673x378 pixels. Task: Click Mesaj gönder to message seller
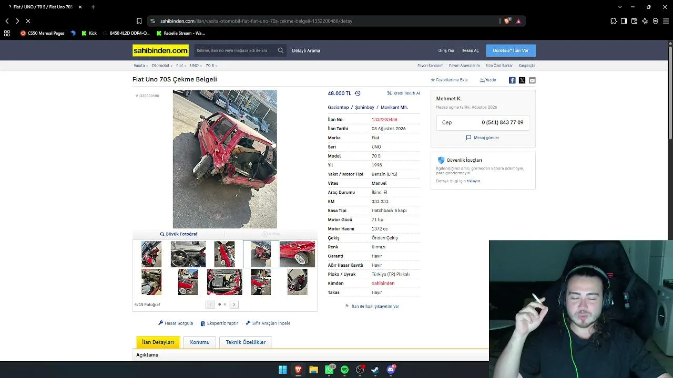tap(483, 138)
